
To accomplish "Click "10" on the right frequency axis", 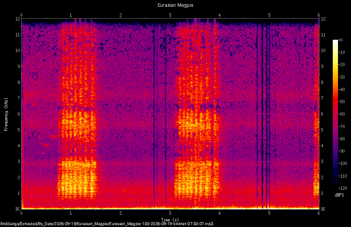I will tap(323, 51).
